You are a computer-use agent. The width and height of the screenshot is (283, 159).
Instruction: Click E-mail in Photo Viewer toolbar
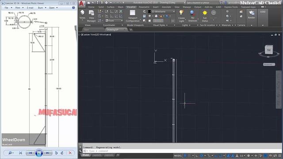(x=30, y=8)
